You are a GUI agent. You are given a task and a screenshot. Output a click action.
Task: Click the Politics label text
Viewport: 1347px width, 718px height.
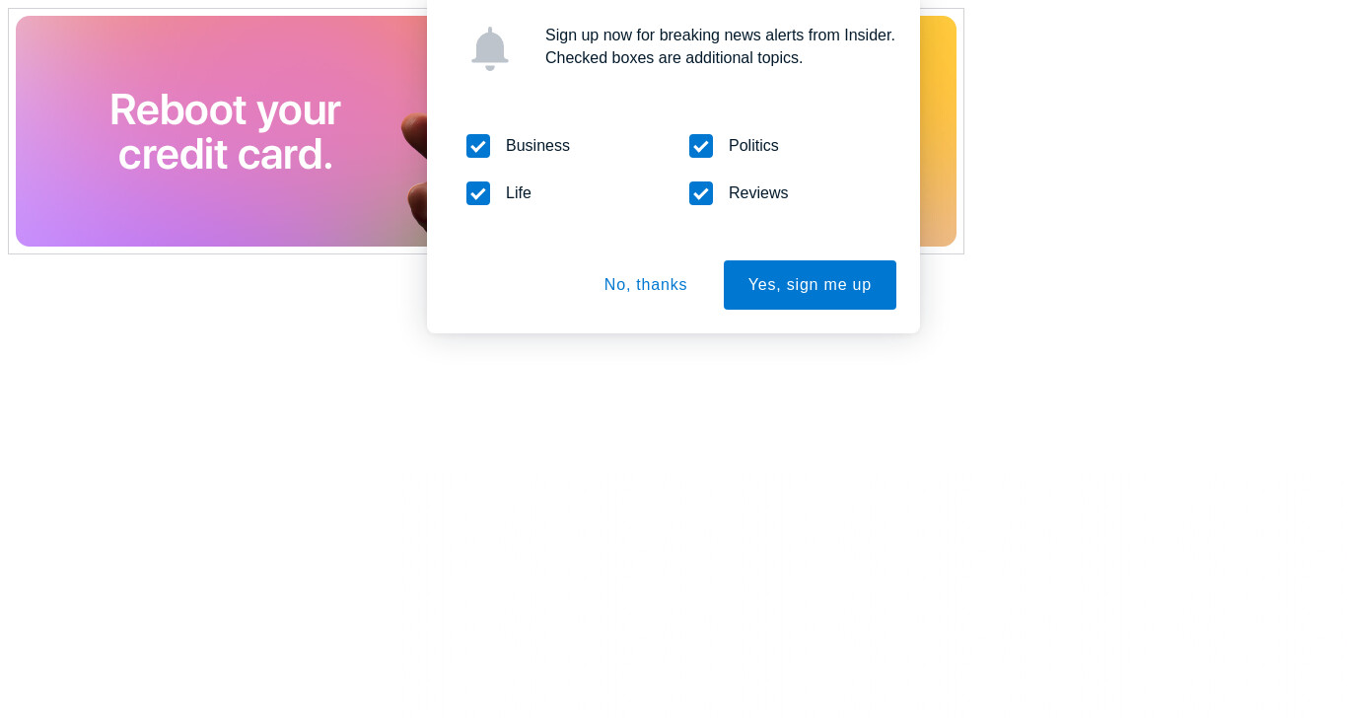tap(753, 146)
